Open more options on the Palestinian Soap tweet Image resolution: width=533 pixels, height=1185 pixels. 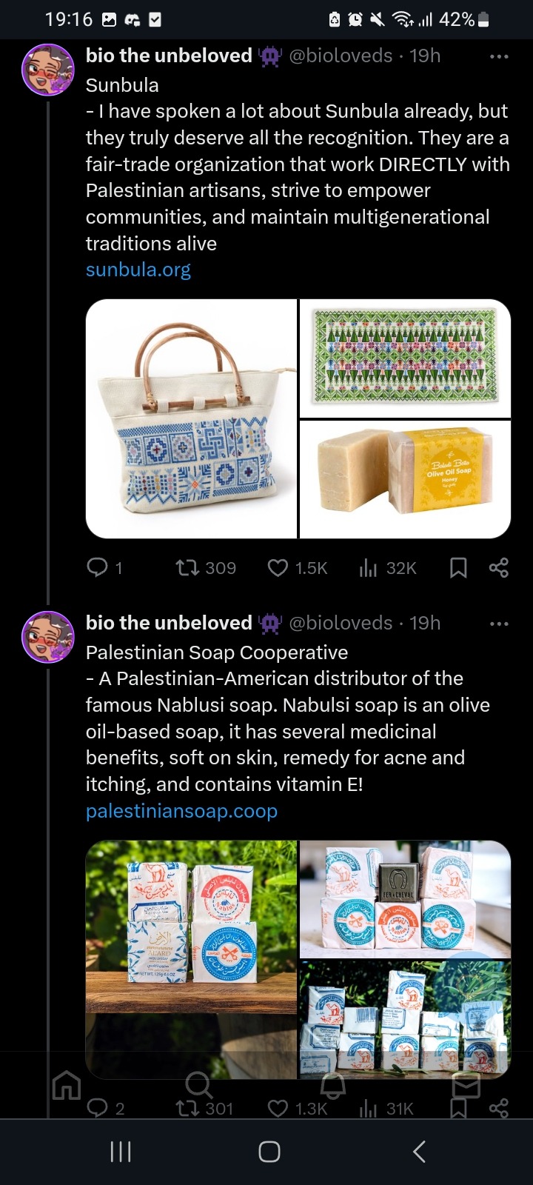pyautogui.click(x=499, y=624)
